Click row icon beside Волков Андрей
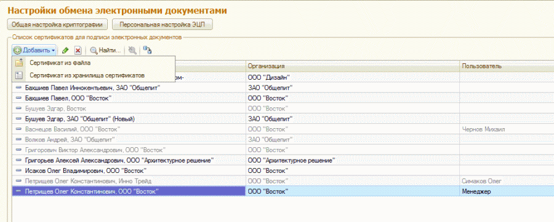This screenshot has width=554, height=222. [18, 140]
